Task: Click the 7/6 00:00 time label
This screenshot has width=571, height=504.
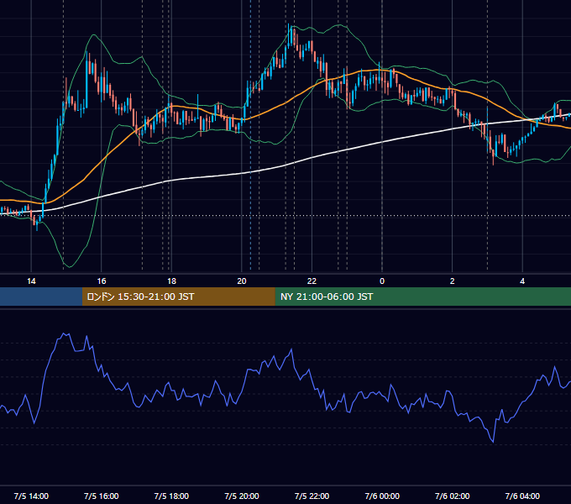Action: (382, 496)
